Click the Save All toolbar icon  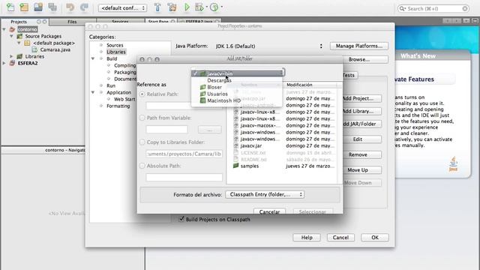(x=52, y=7)
